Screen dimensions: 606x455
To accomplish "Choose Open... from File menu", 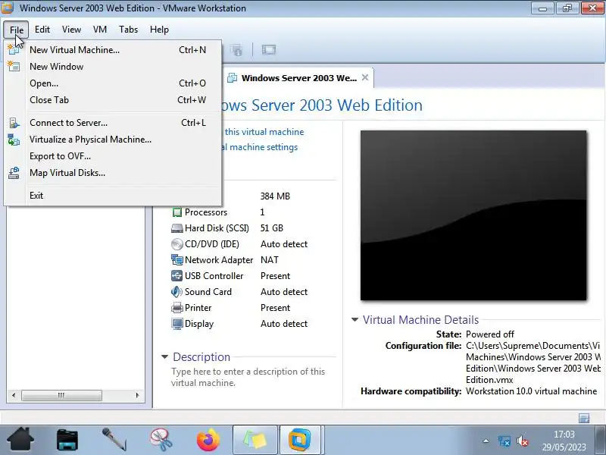I will click(112, 83).
